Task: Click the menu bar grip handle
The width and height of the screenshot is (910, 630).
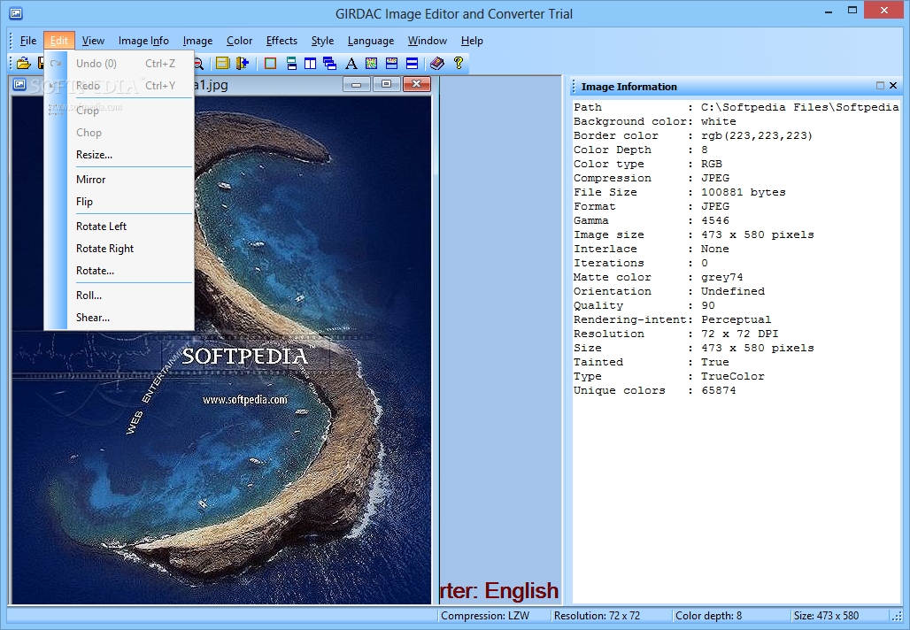Action: coord(11,41)
